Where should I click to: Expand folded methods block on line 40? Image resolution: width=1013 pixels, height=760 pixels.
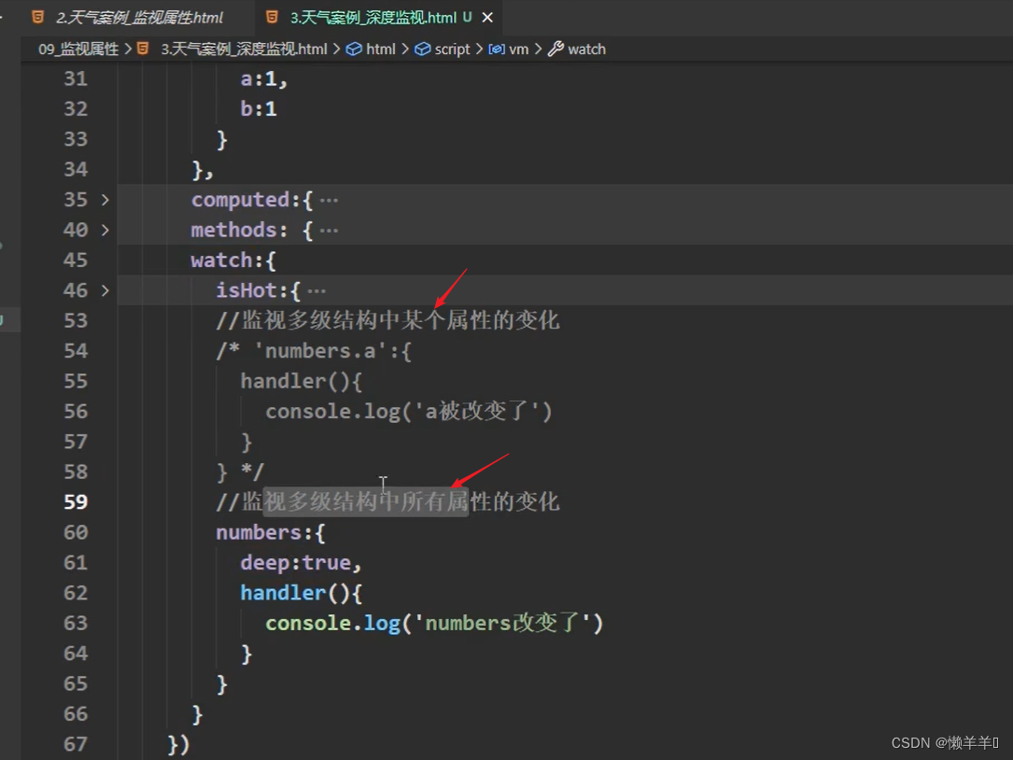(x=106, y=230)
